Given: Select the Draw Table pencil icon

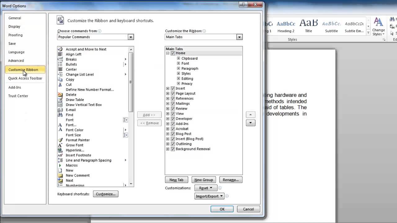Looking at the screenshot, I should (60, 100).
